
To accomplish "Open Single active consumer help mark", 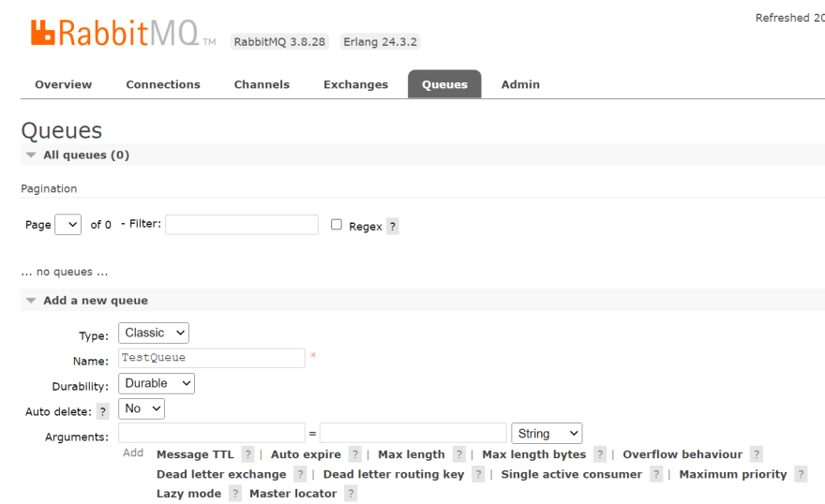I will coord(656,475).
